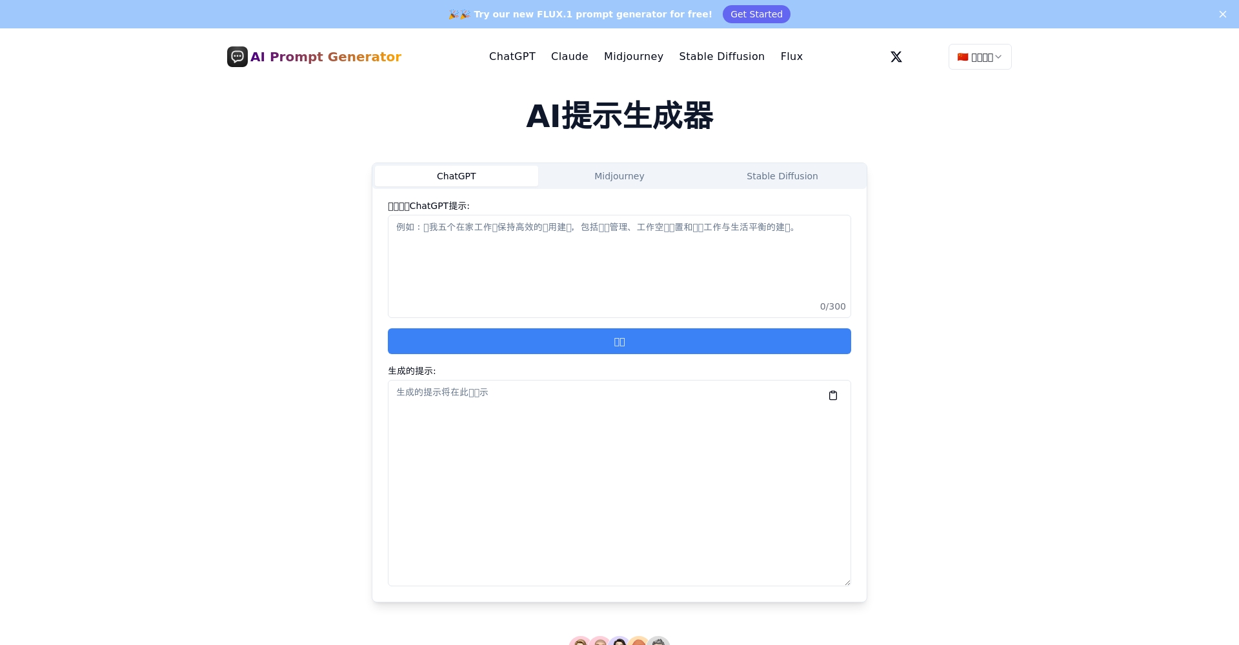The image size is (1239, 645).
Task: Open the Claude navigation menu item
Action: click(x=570, y=57)
